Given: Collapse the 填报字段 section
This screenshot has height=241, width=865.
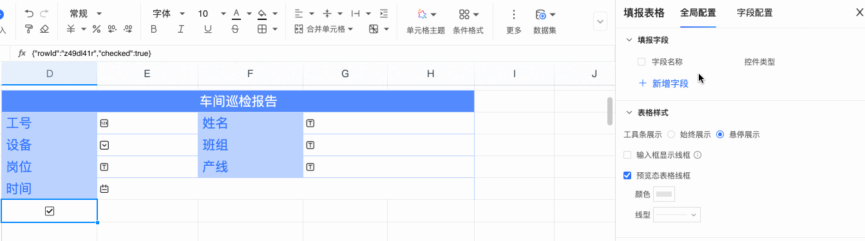Looking at the screenshot, I should [x=629, y=40].
